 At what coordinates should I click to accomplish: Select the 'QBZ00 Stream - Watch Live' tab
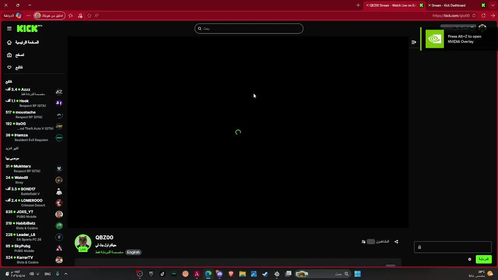395,5
